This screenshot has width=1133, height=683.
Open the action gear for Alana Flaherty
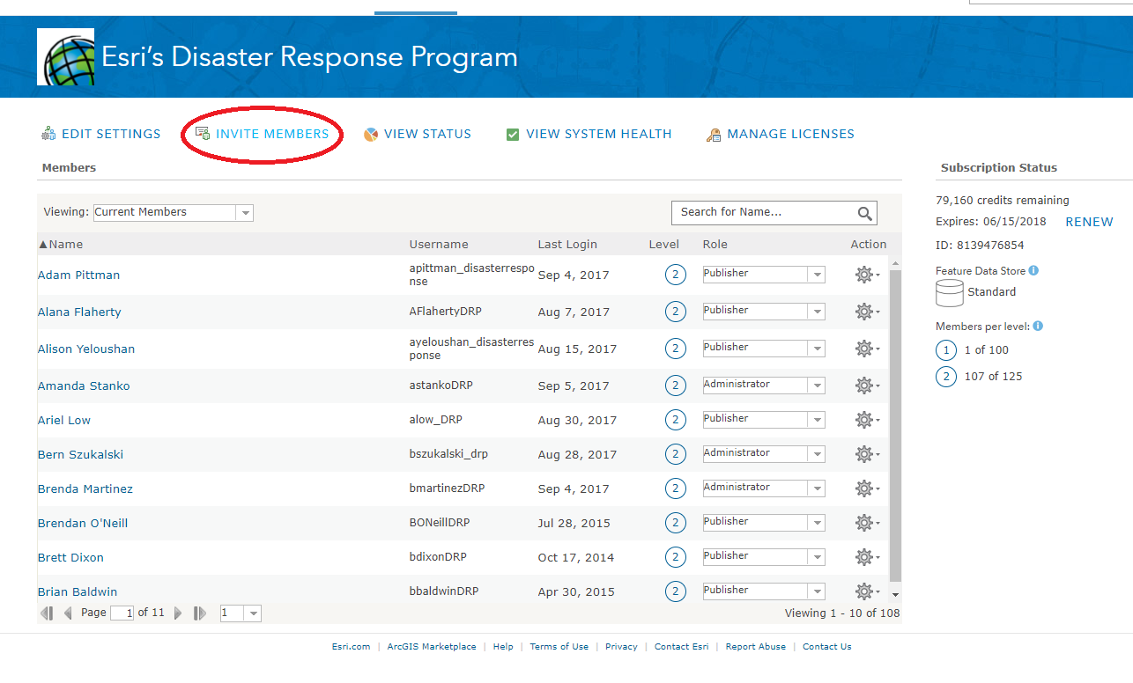[x=866, y=312]
